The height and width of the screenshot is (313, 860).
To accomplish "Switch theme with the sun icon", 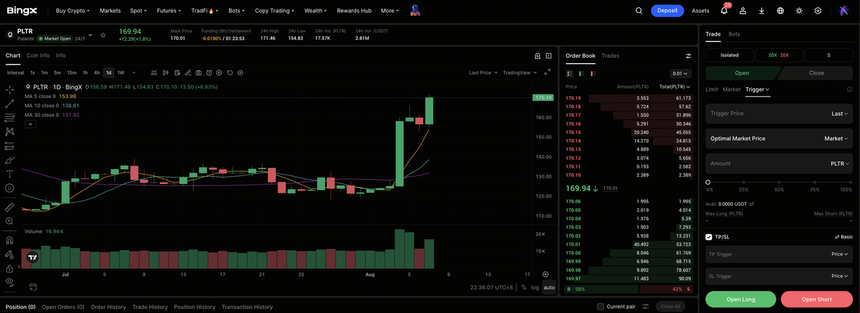I will tap(799, 11).
